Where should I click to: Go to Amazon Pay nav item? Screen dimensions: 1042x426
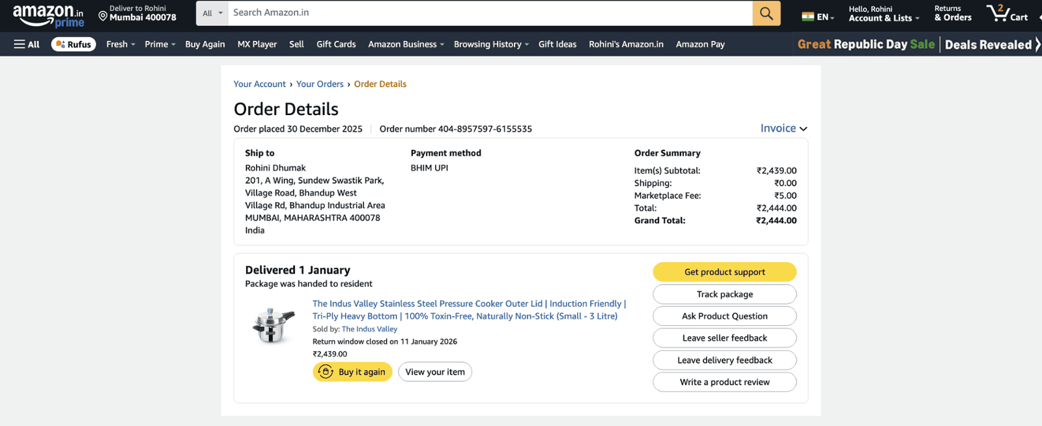[x=700, y=44]
